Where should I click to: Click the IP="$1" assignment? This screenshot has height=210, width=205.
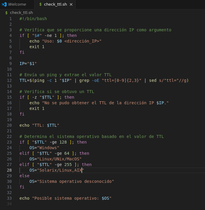click(x=28, y=64)
